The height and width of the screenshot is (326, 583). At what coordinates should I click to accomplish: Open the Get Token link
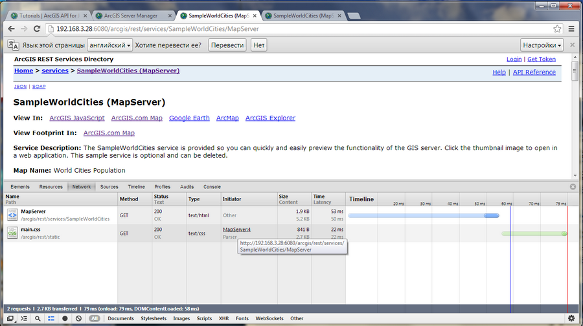(542, 59)
